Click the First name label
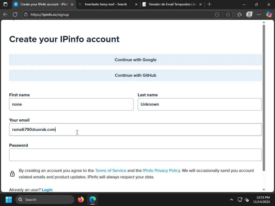 (19, 95)
